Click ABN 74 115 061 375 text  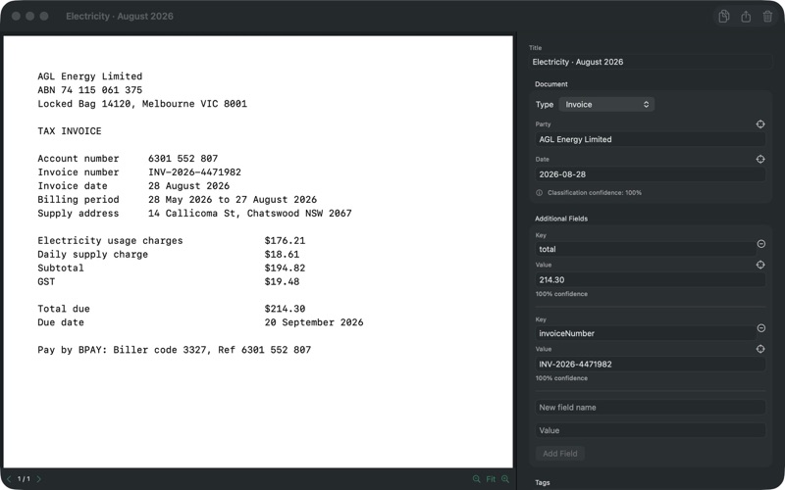[90, 90]
